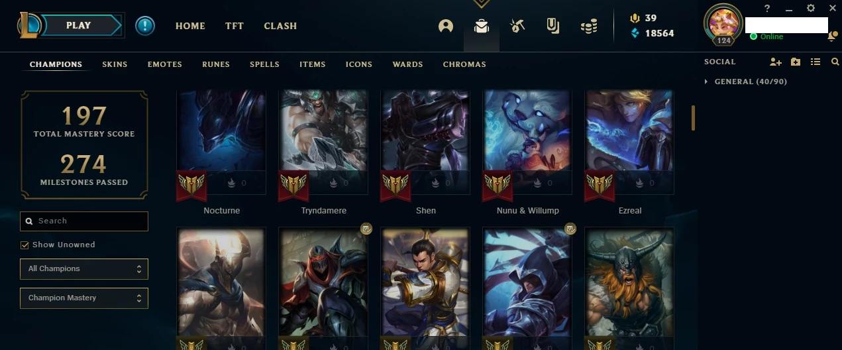Open the Crafting hammer icon

click(517, 26)
